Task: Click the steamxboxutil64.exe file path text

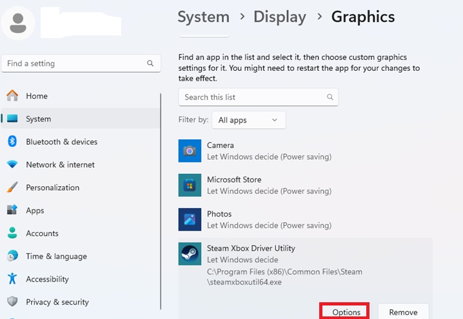Action: pyautogui.click(x=284, y=277)
